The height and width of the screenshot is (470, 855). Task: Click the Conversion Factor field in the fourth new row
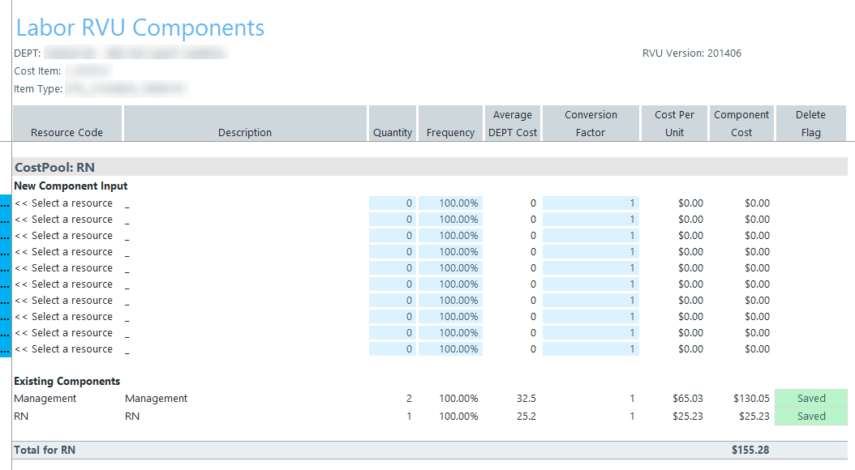tap(591, 252)
